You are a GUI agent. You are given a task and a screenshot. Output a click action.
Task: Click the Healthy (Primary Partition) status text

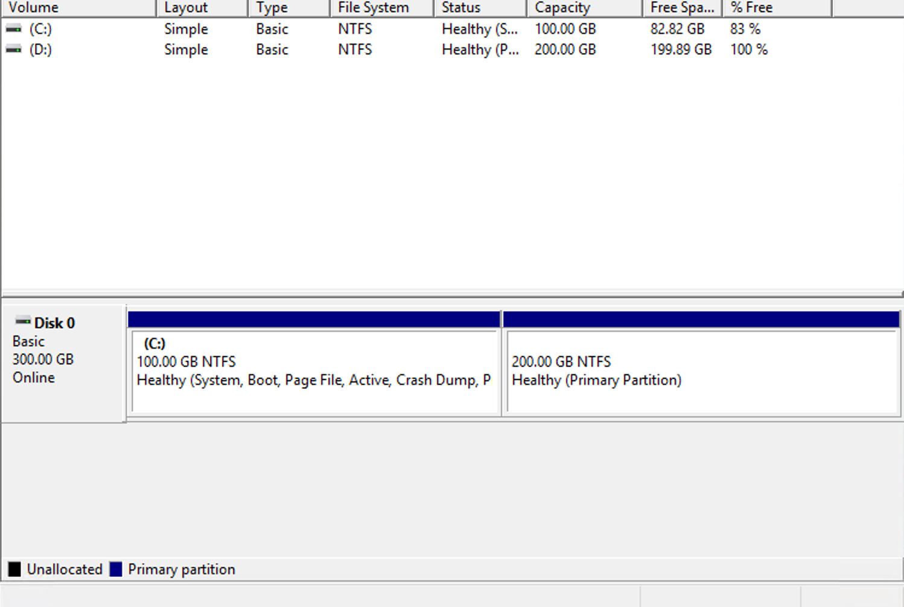(596, 380)
